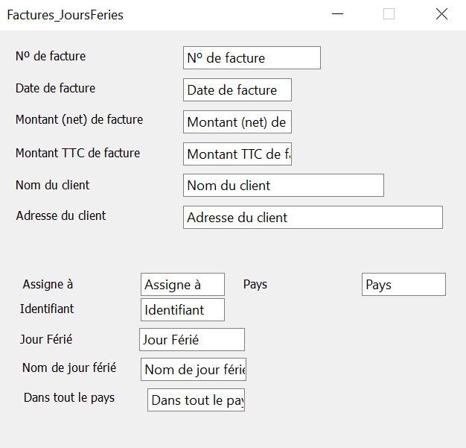The width and height of the screenshot is (466, 448).
Task: Click the Pays text box
Action: 403,284
